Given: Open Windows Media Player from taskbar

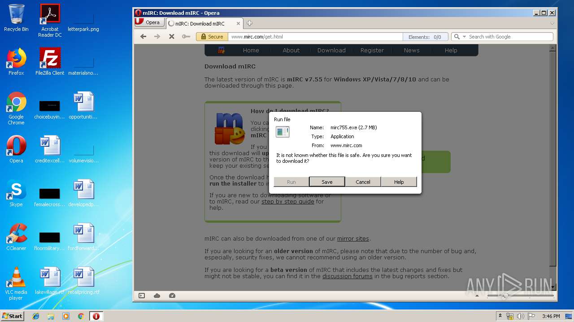Looking at the screenshot, I should click(x=66, y=316).
